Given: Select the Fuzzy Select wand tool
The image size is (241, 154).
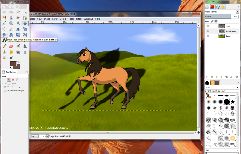Looking at the screenshot, I should coord(25,12).
